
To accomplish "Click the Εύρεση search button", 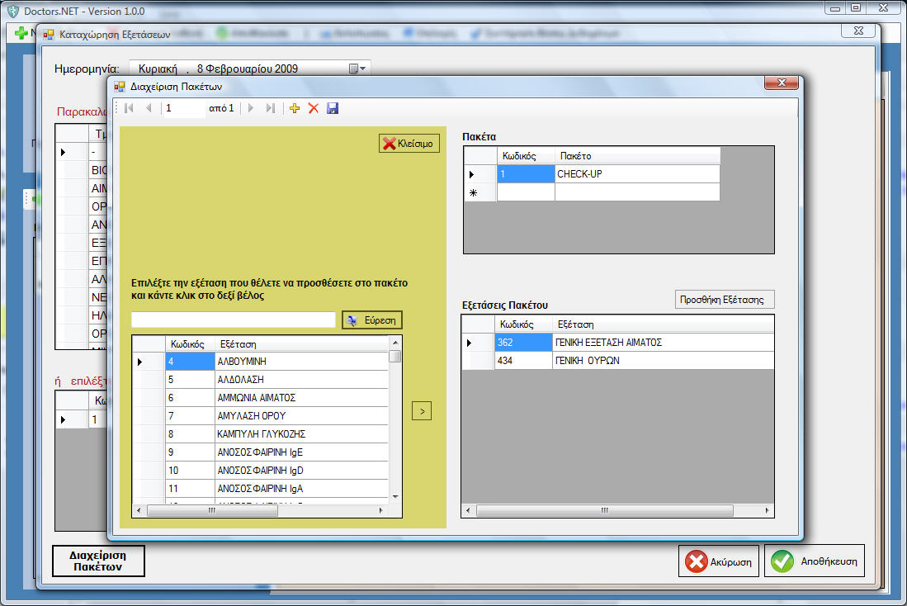I will point(372,320).
